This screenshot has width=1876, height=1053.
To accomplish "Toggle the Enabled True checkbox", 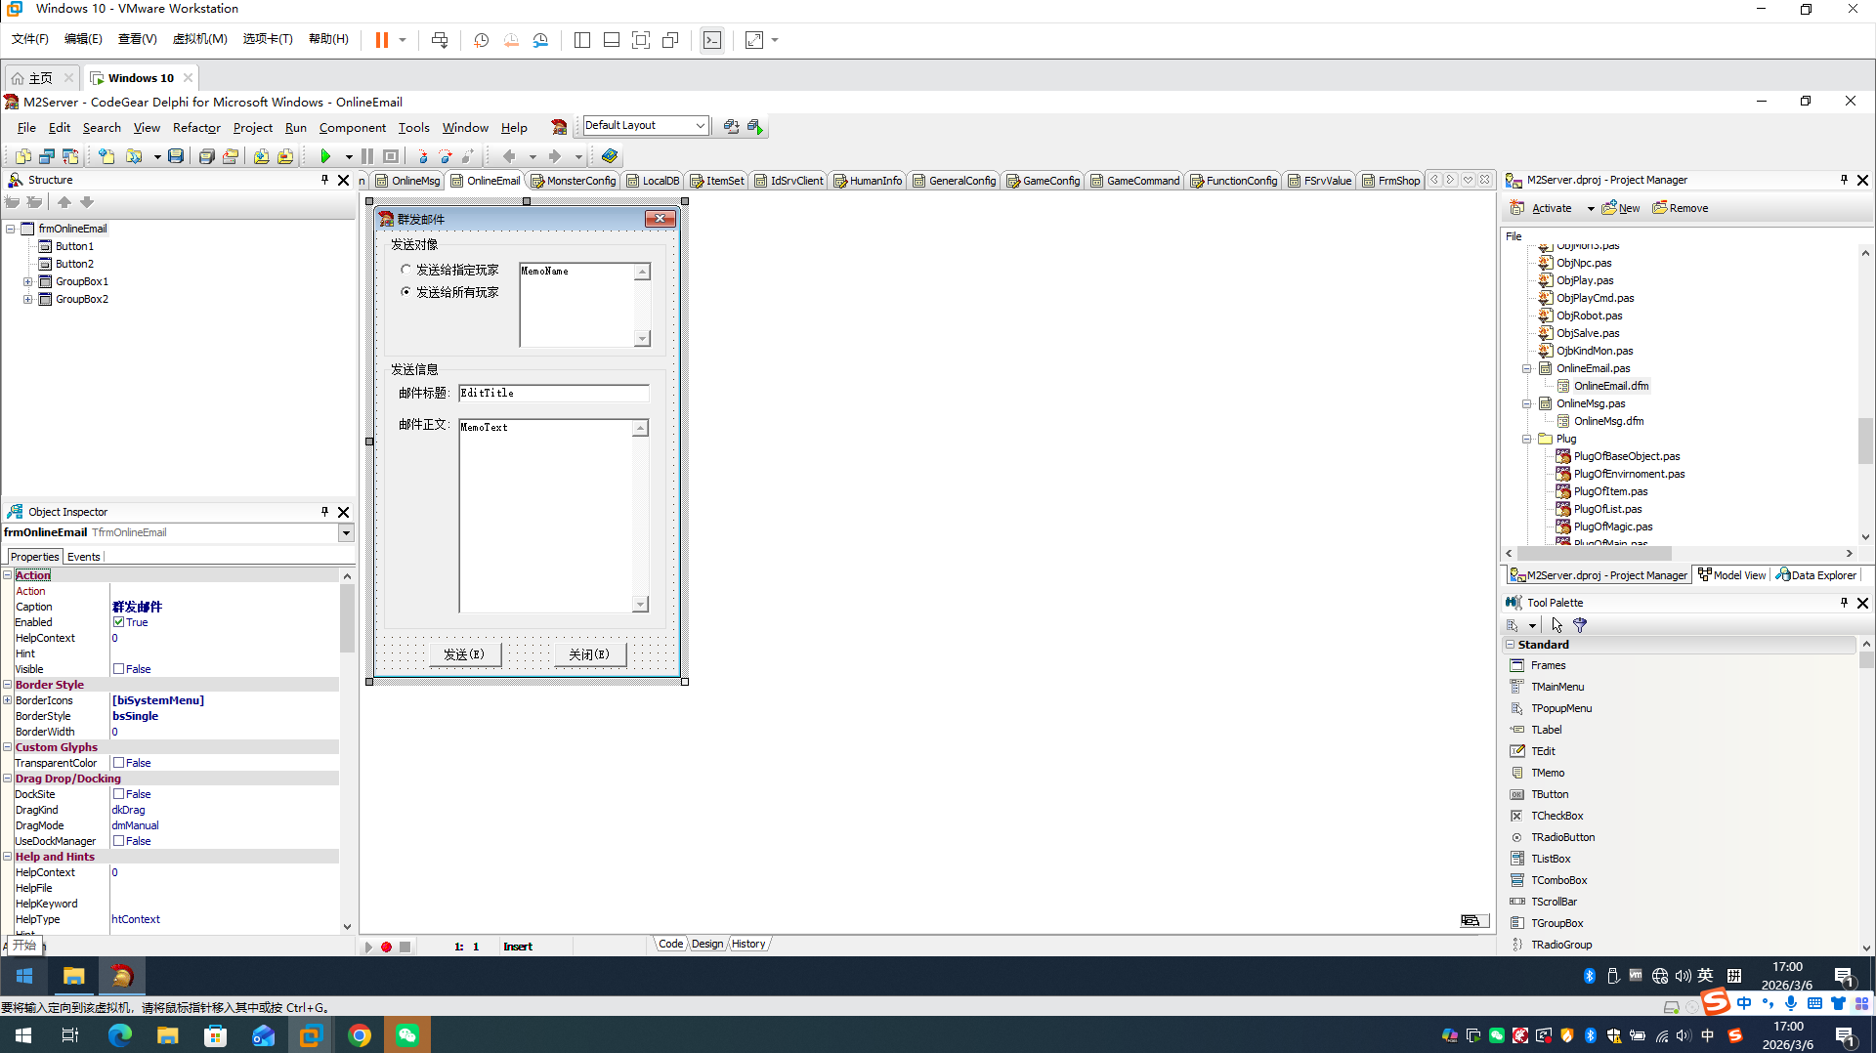I will 118,622.
